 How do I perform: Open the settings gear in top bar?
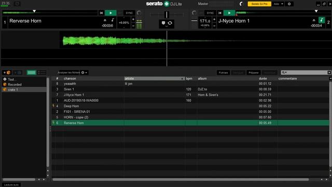[289, 4]
